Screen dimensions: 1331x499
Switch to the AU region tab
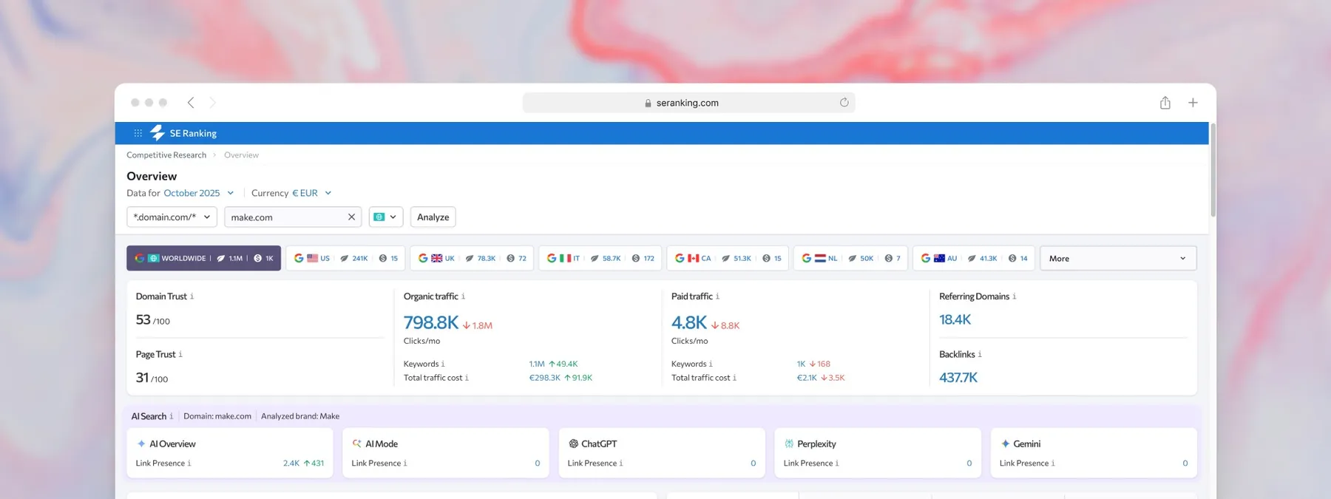click(974, 258)
